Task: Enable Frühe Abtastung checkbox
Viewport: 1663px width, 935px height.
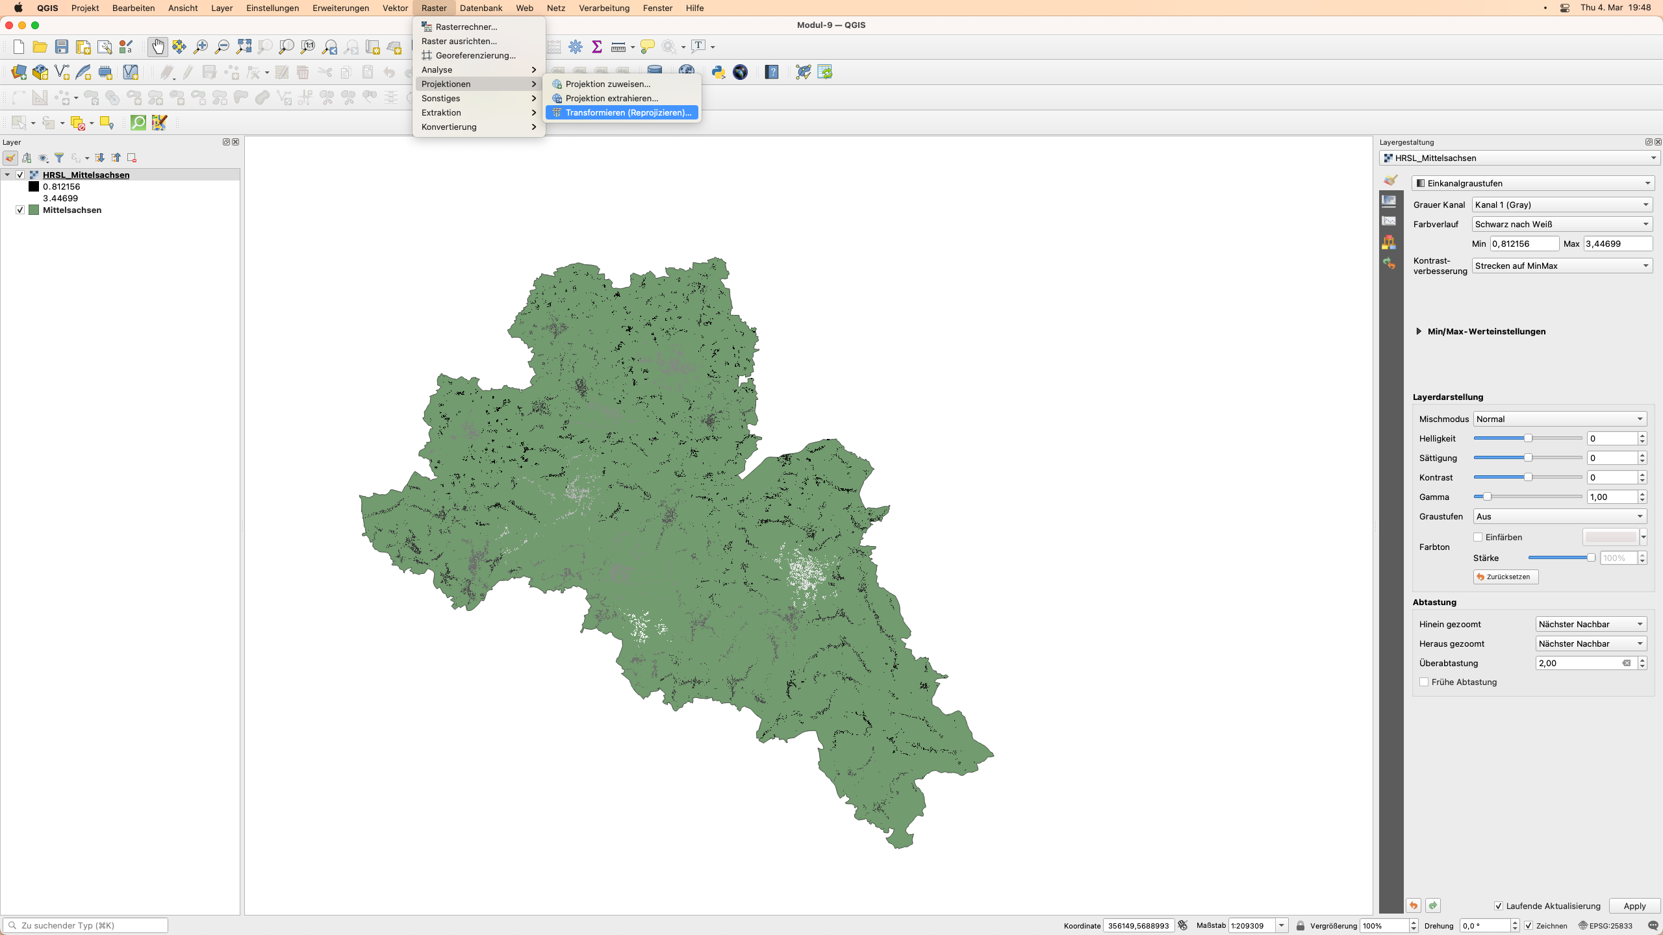Action: (x=1423, y=682)
